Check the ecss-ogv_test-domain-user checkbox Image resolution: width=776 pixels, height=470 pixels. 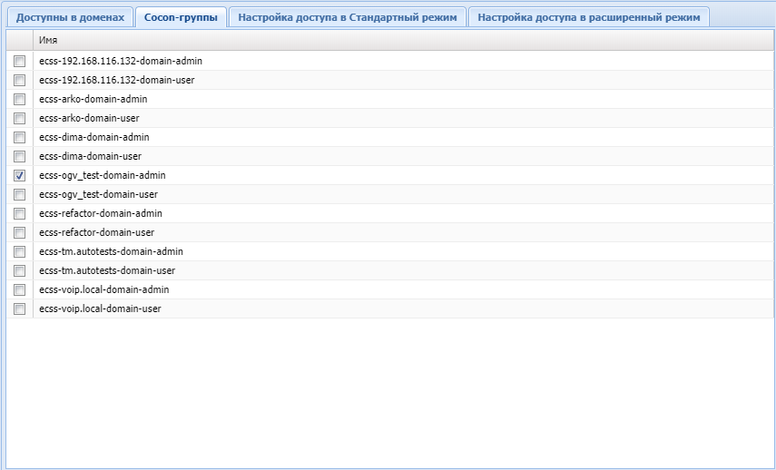click(19, 194)
